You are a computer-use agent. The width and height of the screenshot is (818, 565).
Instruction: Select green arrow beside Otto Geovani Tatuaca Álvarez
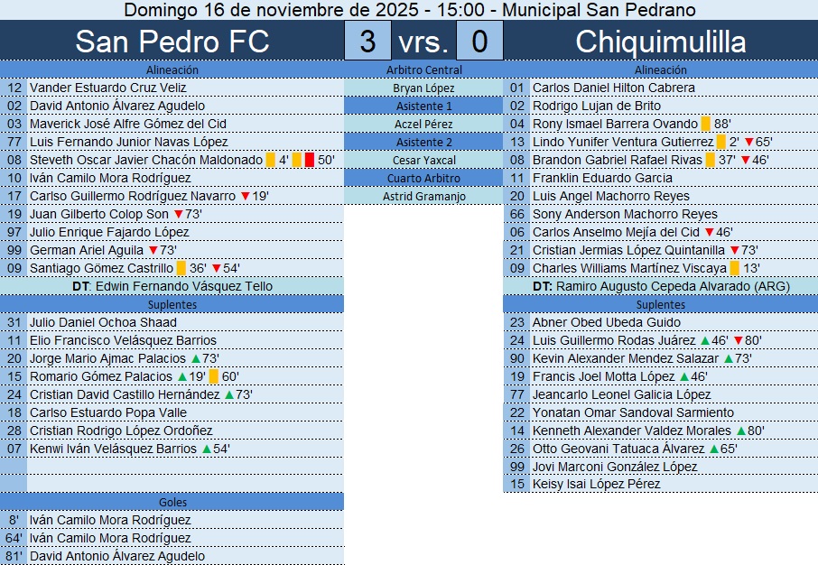(715, 449)
